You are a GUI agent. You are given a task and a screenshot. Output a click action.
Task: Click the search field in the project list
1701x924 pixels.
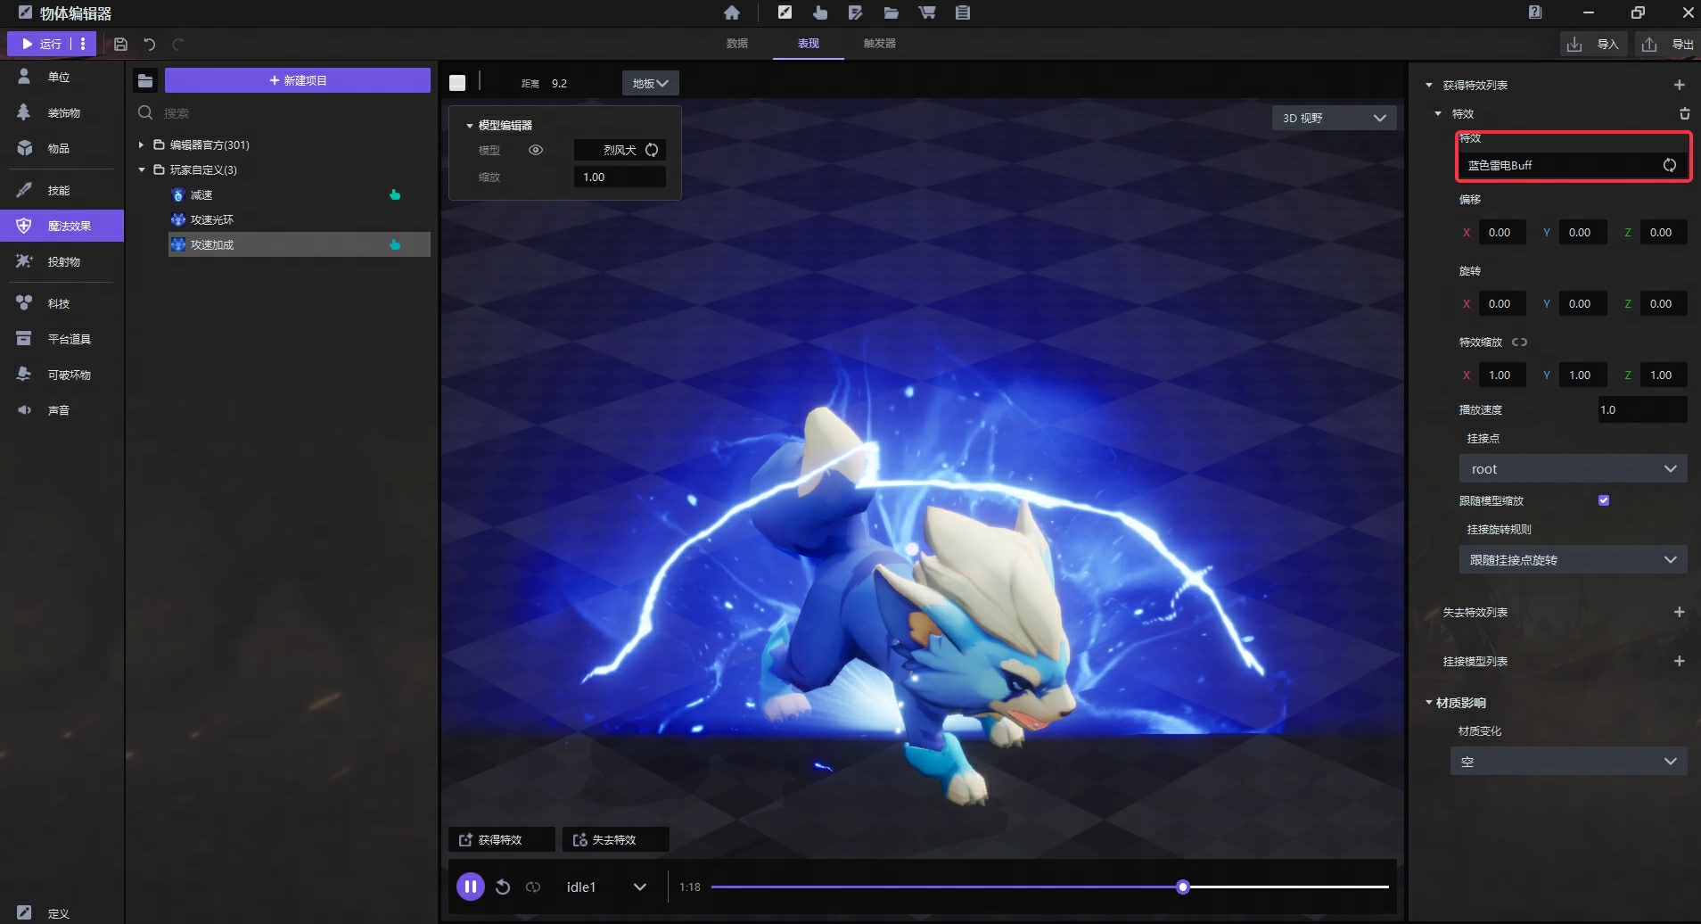(282, 113)
